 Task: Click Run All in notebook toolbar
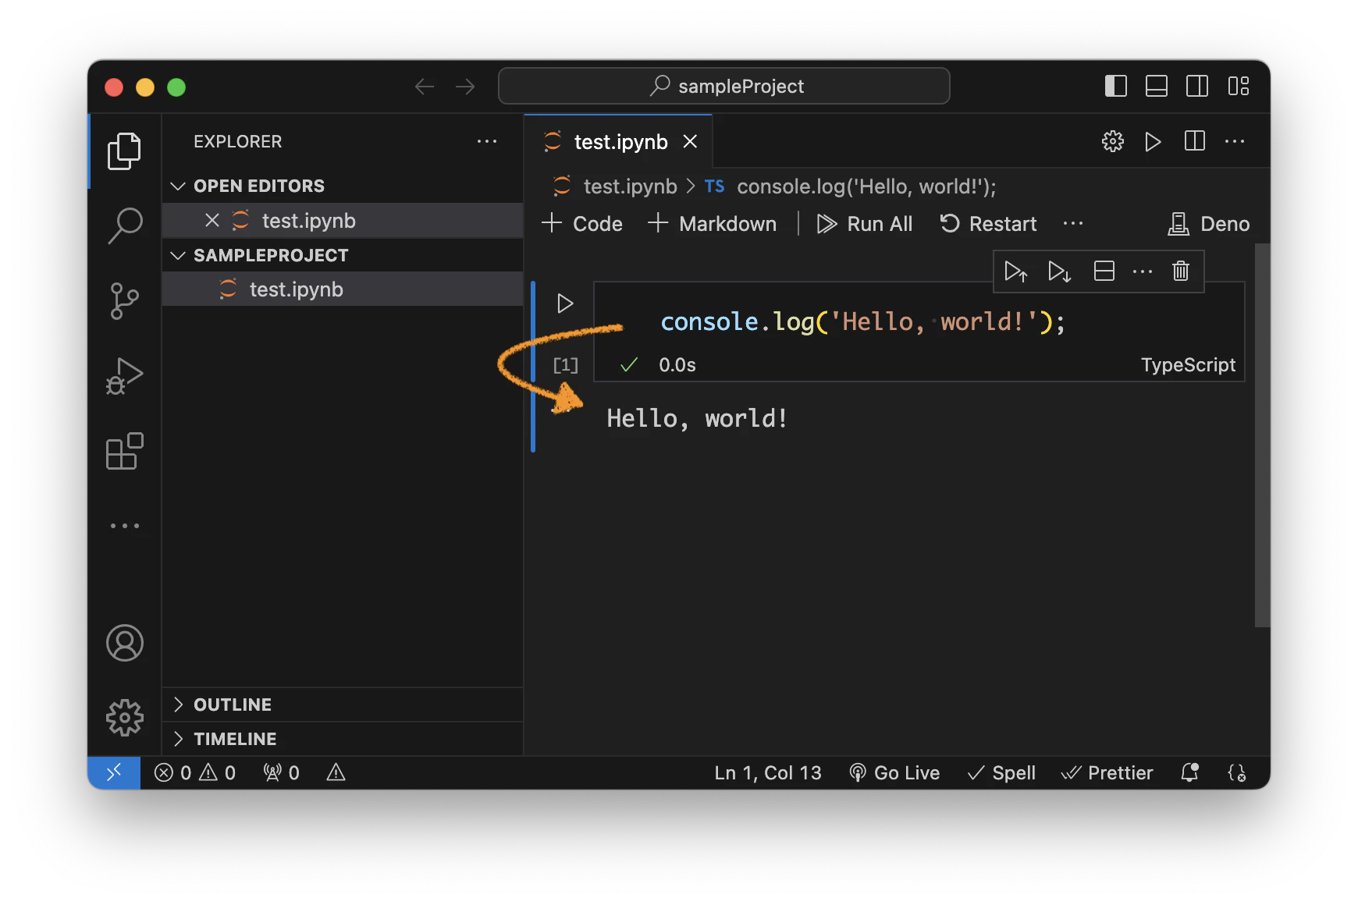864,224
